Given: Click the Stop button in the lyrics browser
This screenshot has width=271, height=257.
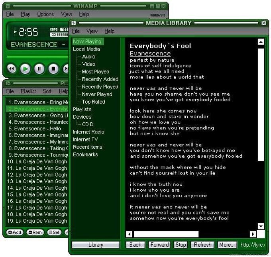Looking at the screenshot, I should pyautogui.click(x=181, y=245).
